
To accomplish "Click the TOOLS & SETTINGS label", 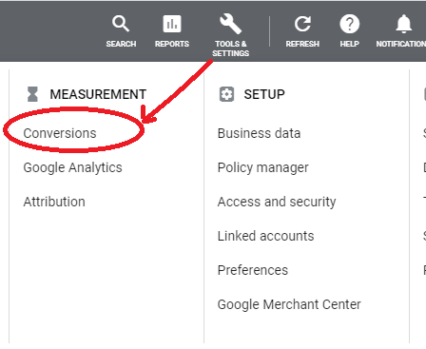I will coord(231,48).
